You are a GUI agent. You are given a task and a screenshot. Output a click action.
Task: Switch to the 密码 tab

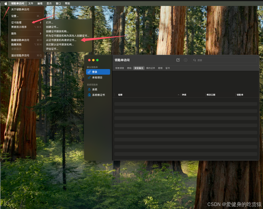(129, 68)
